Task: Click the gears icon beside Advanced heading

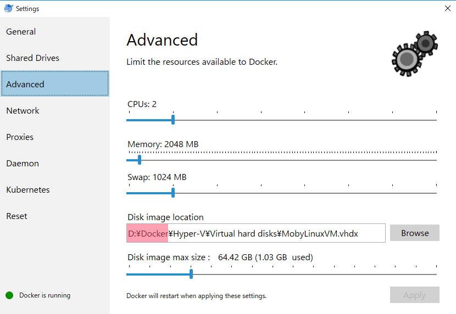Action: point(415,54)
